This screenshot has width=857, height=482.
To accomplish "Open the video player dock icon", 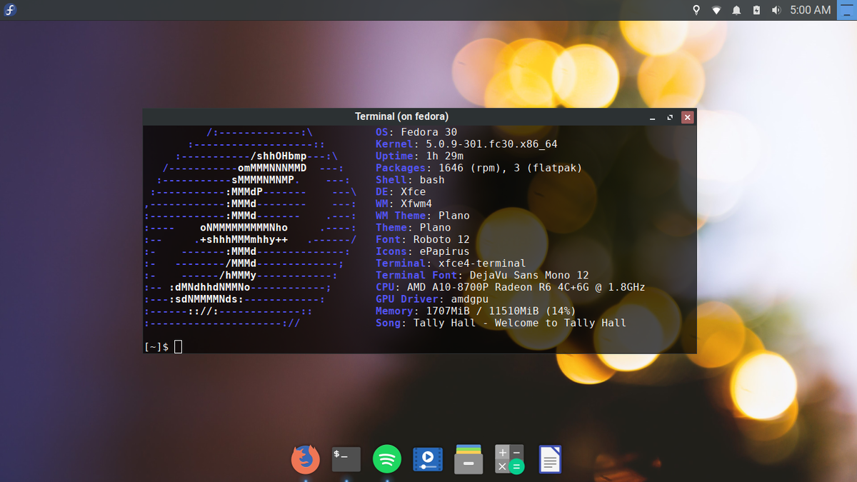I will tap(428, 458).
